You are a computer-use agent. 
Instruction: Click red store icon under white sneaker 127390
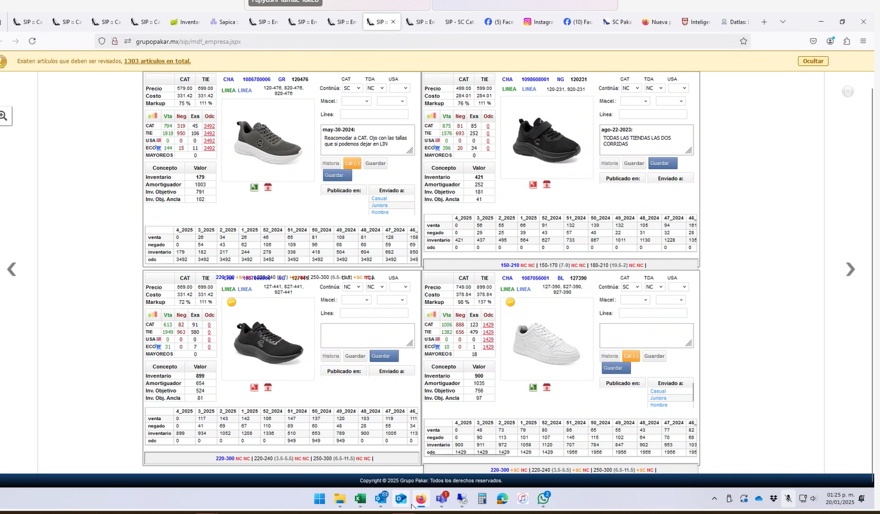[x=547, y=387]
